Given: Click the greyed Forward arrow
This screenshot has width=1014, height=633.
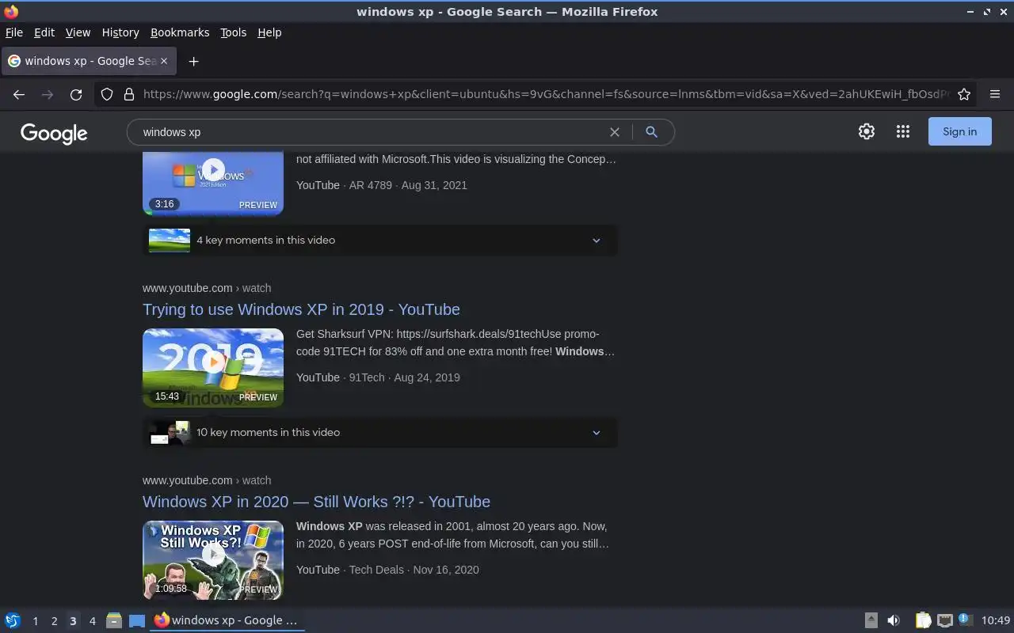Looking at the screenshot, I should pos(48,94).
